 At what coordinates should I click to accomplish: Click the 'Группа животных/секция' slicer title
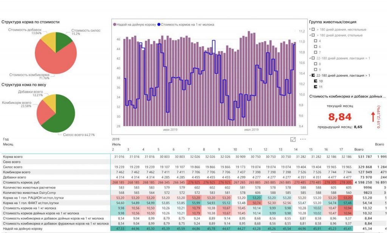coord(333,22)
